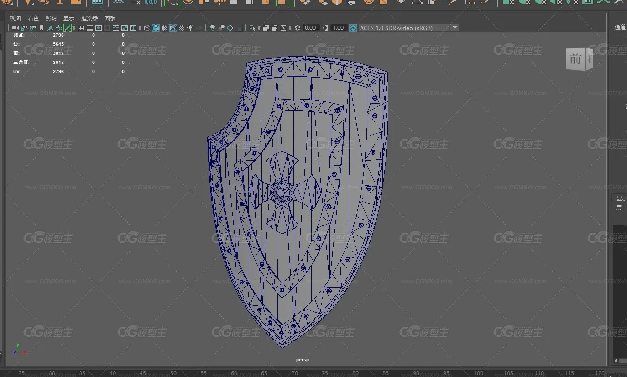Click the Depth of Field icon
Viewport: 627px width, 377px height.
click(239, 28)
